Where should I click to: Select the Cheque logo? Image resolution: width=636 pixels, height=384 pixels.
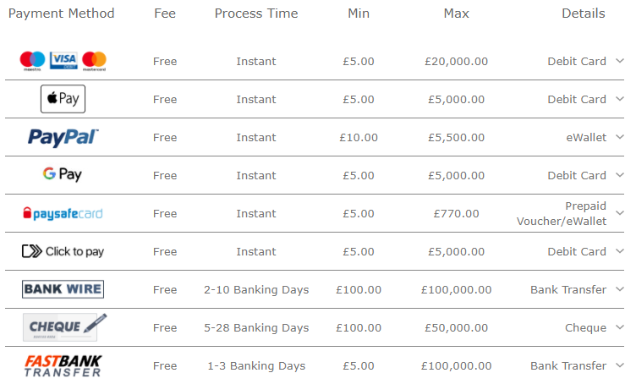(x=65, y=326)
